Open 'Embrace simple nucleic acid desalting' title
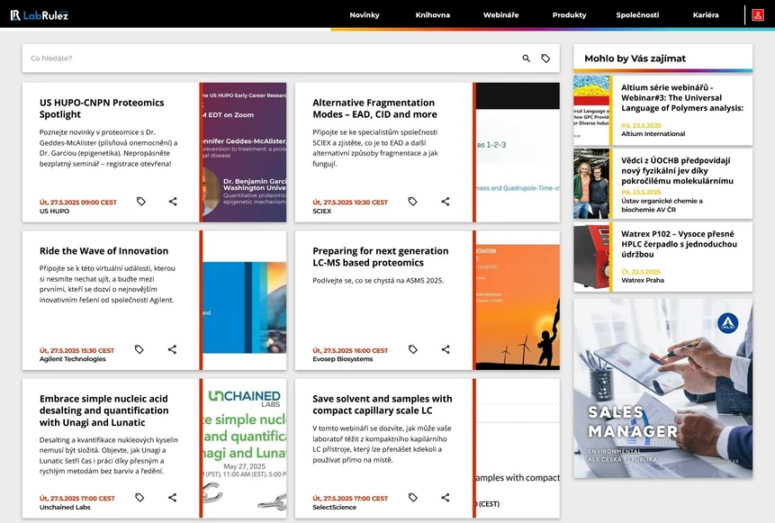 (x=104, y=410)
